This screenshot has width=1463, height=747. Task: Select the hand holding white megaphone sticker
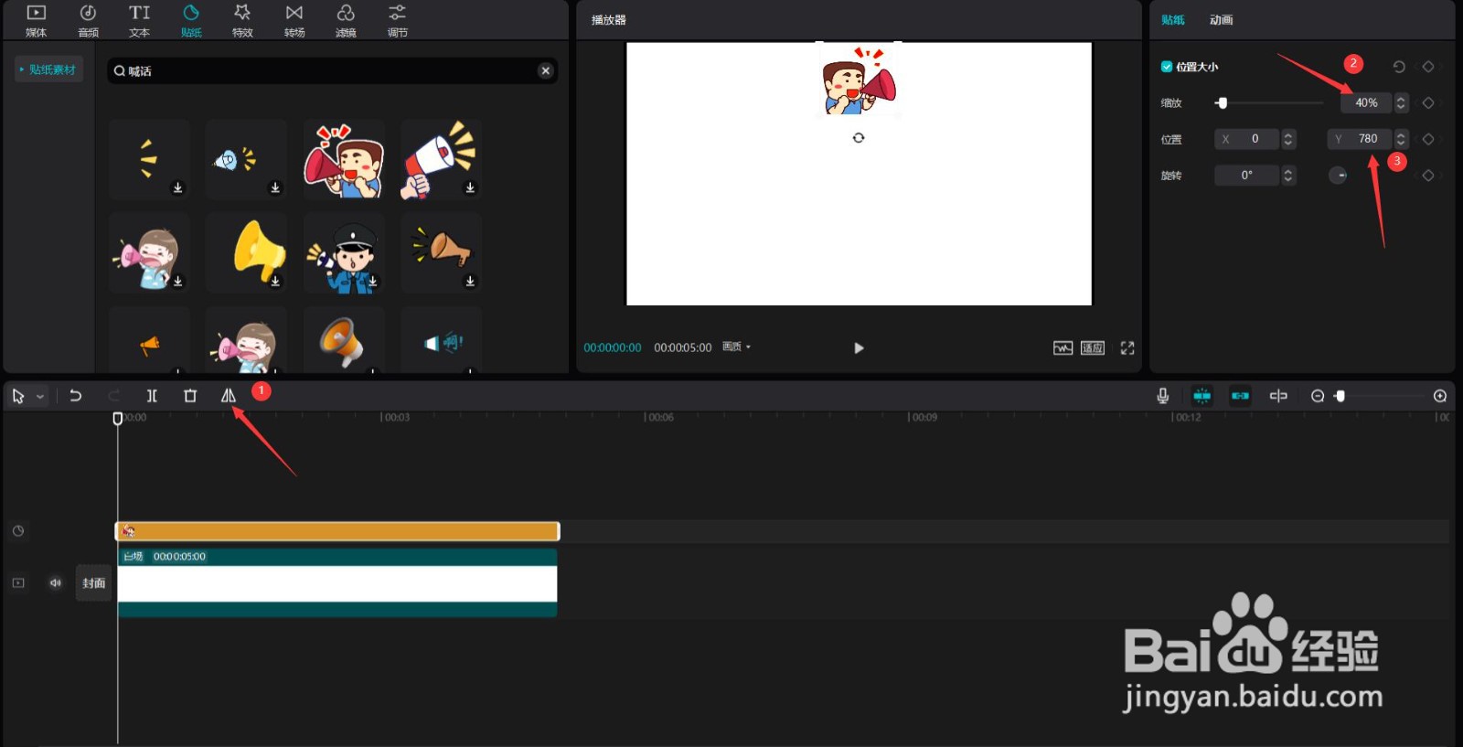coord(441,160)
